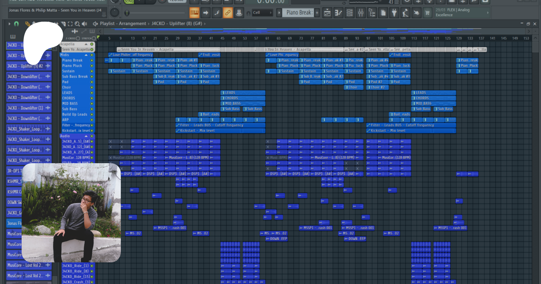Collapse the Audio track group

pyautogui.click(x=86, y=136)
